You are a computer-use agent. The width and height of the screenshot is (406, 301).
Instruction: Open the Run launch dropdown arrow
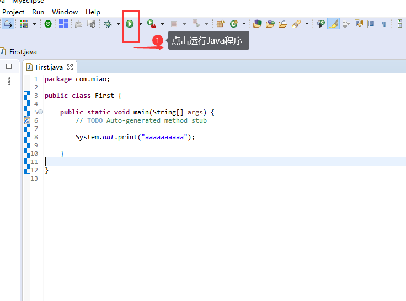click(141, 24)
